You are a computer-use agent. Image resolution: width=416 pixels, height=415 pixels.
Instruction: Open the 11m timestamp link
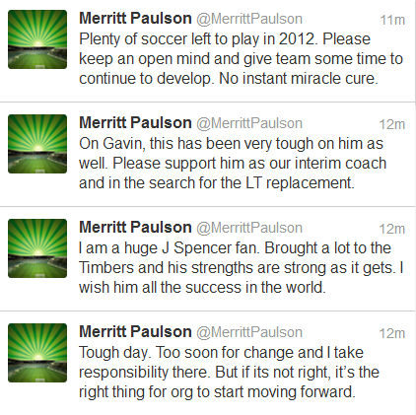(x=392, y=21)
